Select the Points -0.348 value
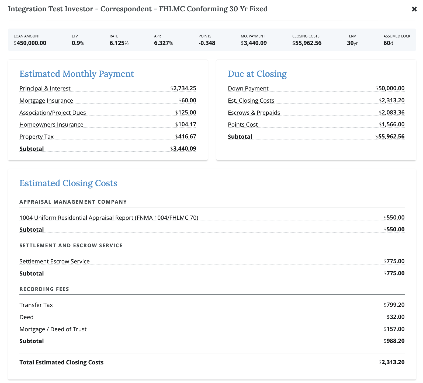 coord(207,43)
